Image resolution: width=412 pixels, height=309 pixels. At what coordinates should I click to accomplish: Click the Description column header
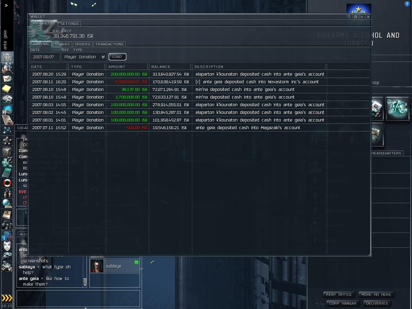click(259, 67)
